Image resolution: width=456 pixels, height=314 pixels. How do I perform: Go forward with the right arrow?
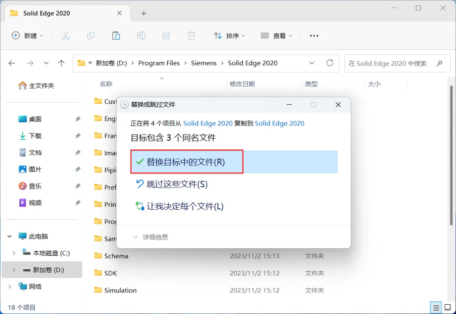click(x=30, y=63)
